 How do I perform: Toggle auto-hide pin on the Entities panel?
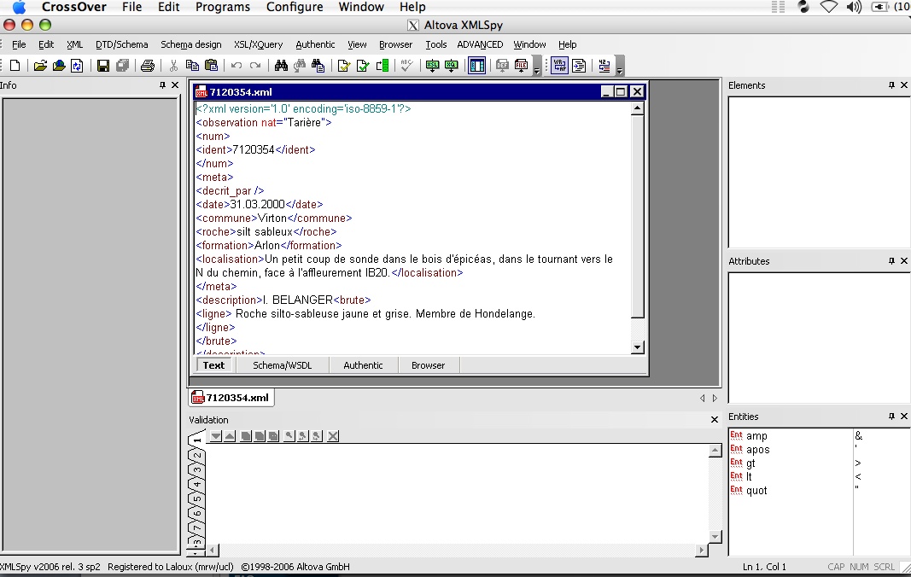click(x=892, y=417)
